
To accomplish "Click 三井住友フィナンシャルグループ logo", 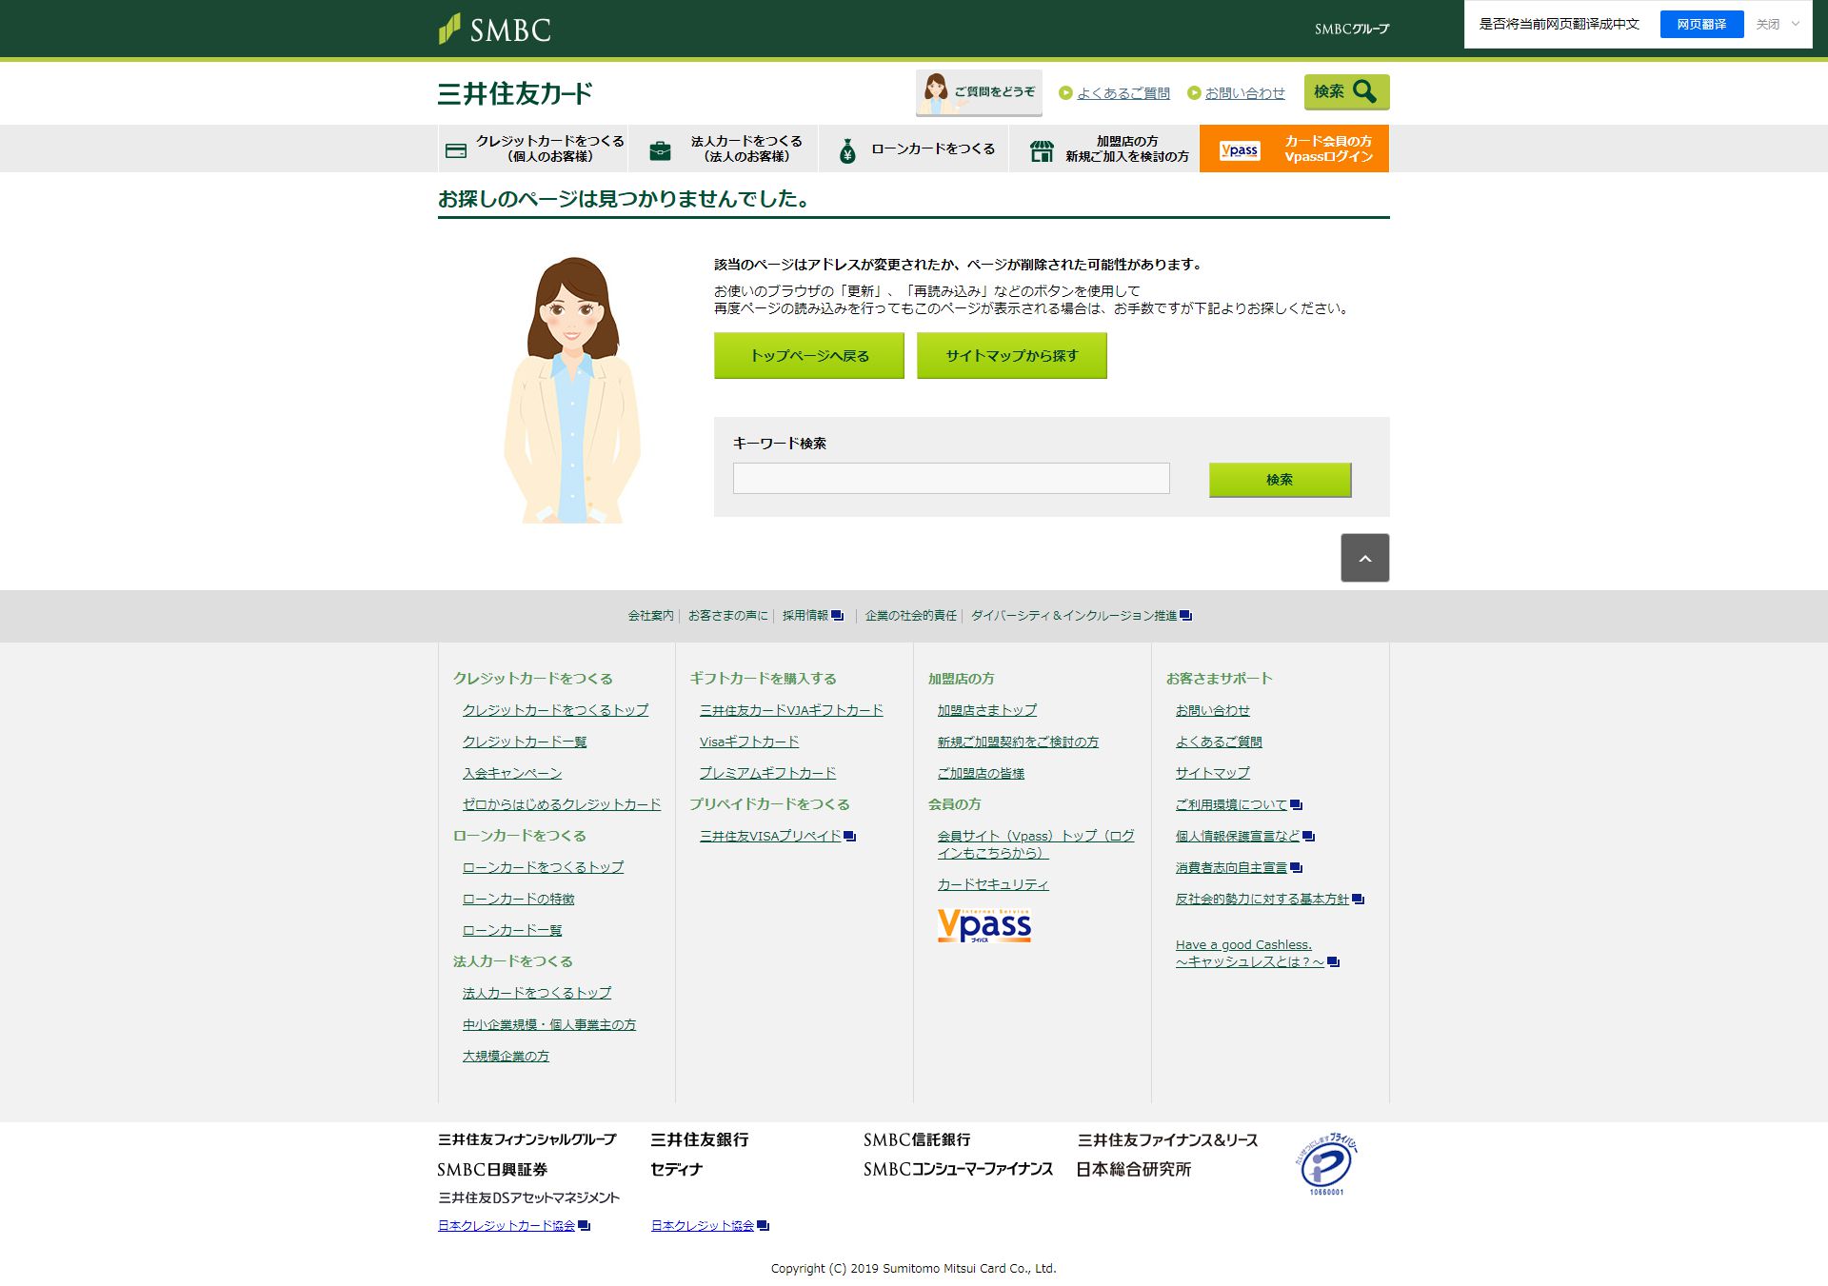I will [x=527, y=1139].
